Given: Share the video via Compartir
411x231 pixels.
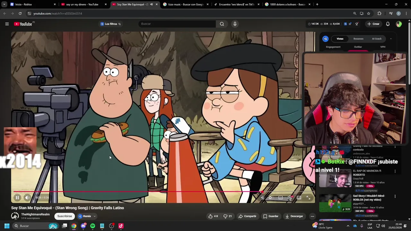Looking at the screenshot, I should point(248,216).
